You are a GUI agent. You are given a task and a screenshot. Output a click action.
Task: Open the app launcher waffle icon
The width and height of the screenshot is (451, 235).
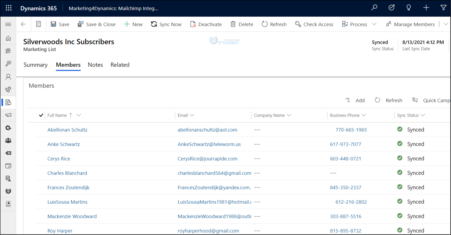tap(9, 8)
